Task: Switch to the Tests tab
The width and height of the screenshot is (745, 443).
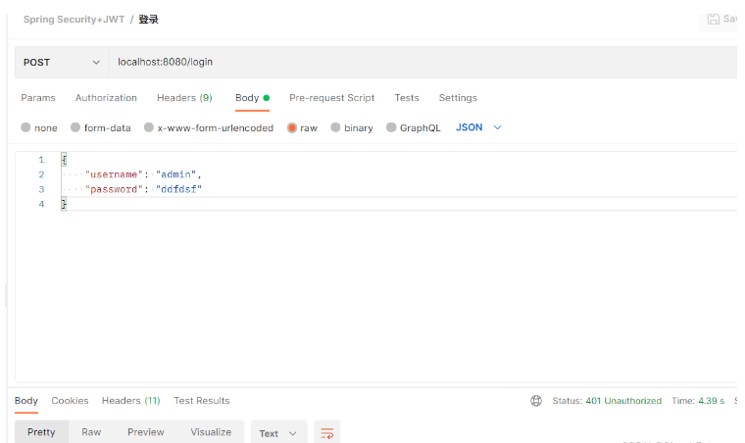Action: [x=407, y=98]
